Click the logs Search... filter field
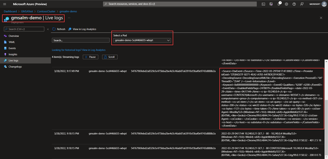The width and height of the screenshot is (328, 159). (81, 40)
